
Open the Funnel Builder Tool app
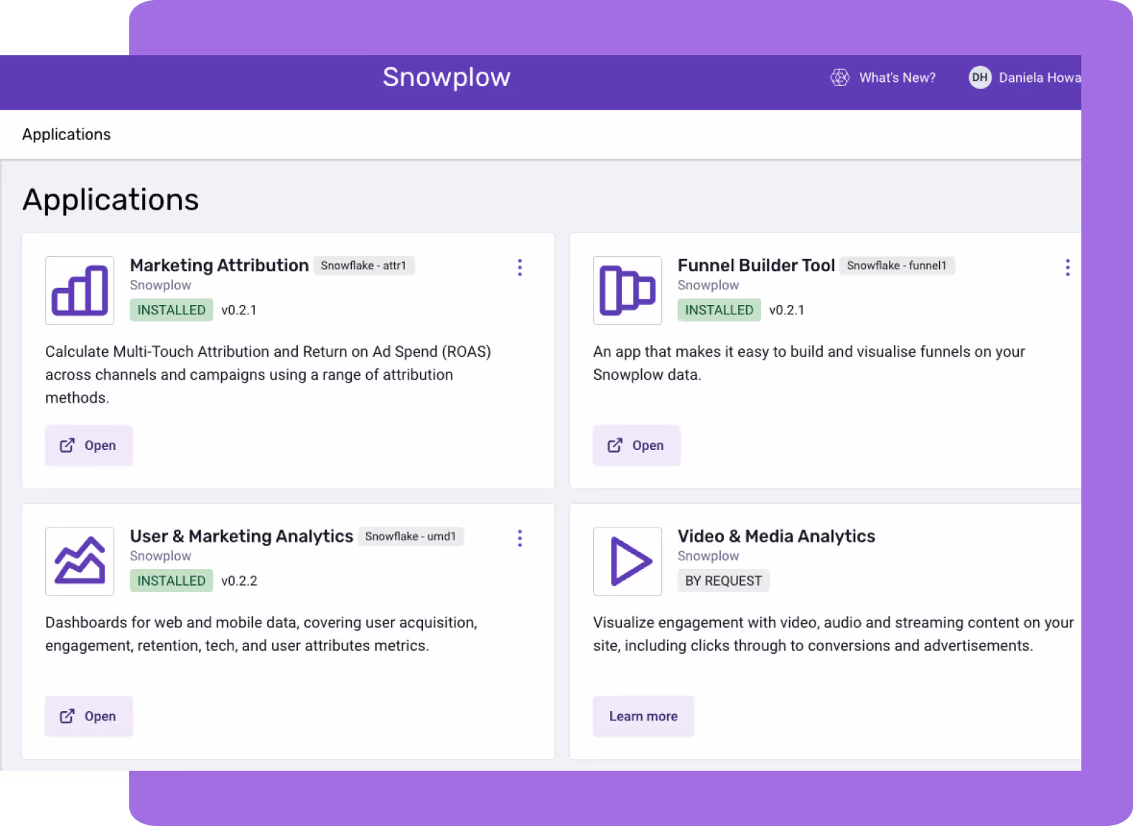[x=637, y=446]
